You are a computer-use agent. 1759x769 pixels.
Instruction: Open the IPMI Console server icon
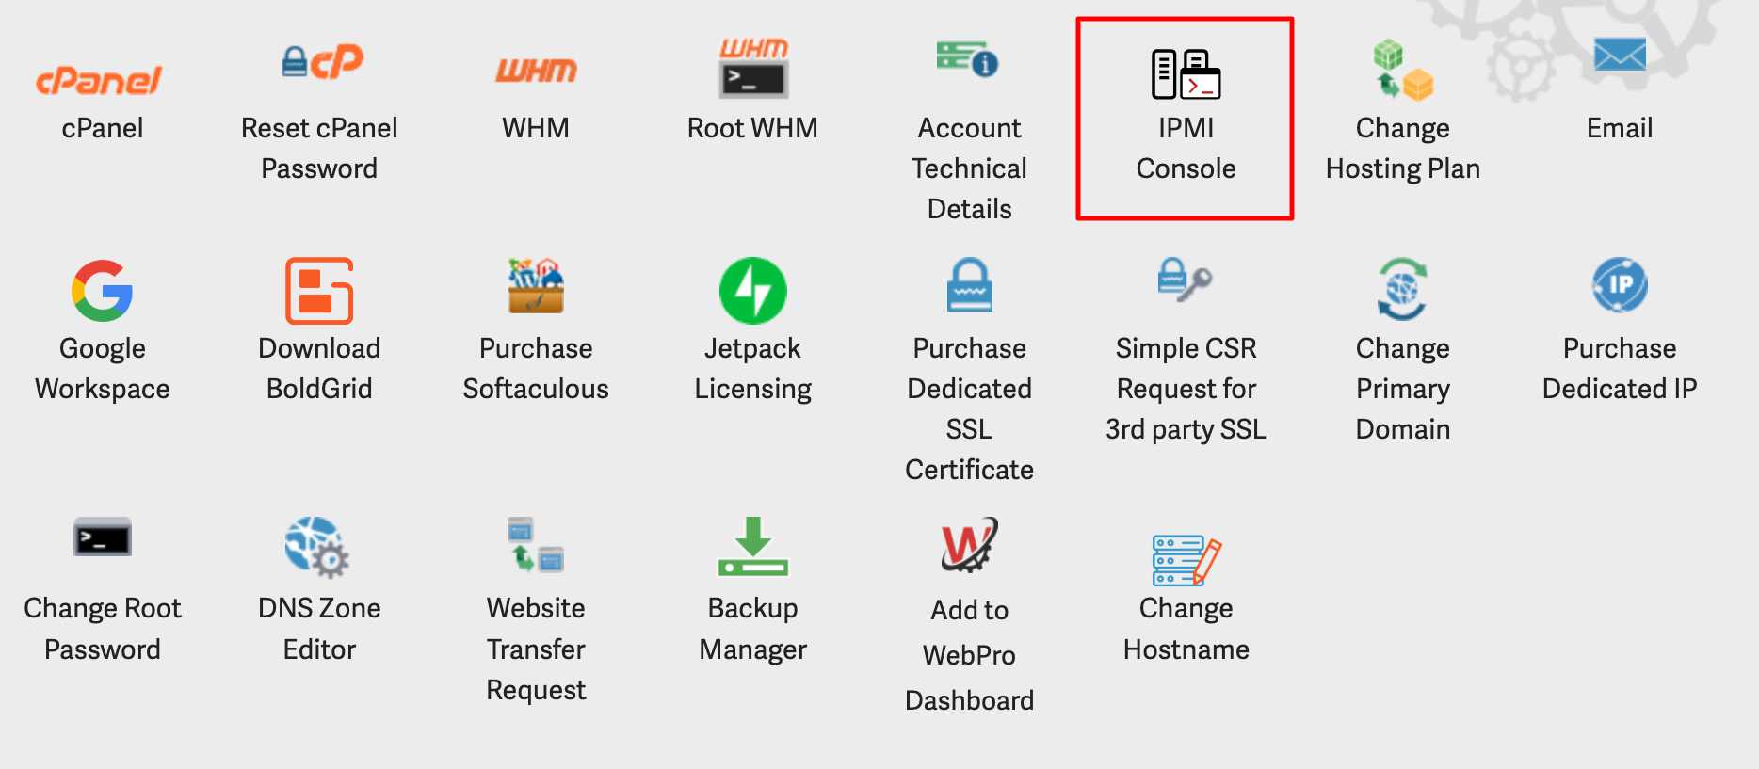1186,74
